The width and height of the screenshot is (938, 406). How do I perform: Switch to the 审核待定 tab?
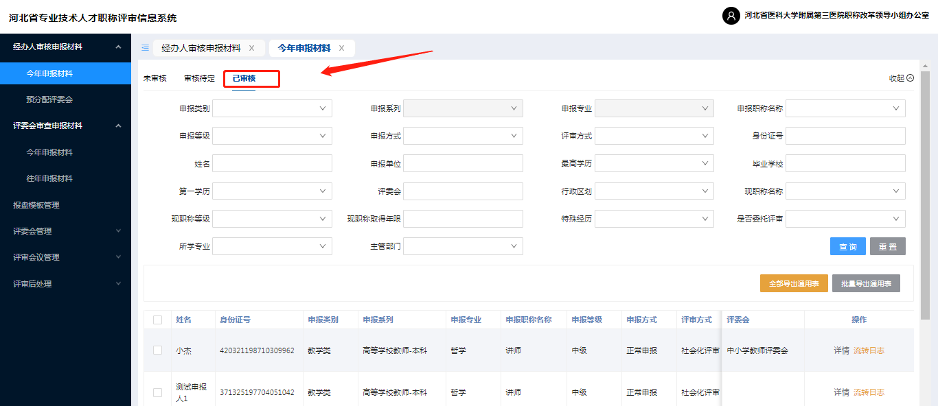click(x=199, y=78)
